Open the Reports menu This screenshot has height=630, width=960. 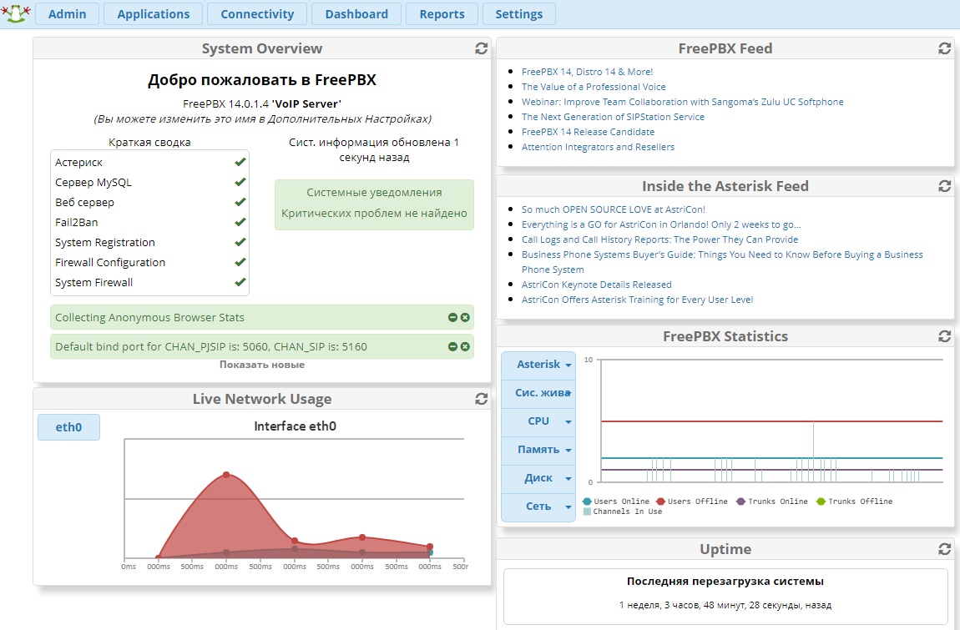click(442, 14)
